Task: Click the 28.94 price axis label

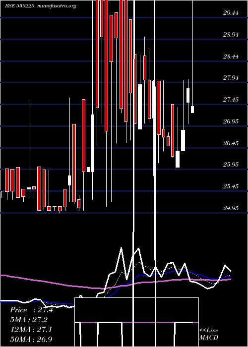Action: [x=231, y=35]
